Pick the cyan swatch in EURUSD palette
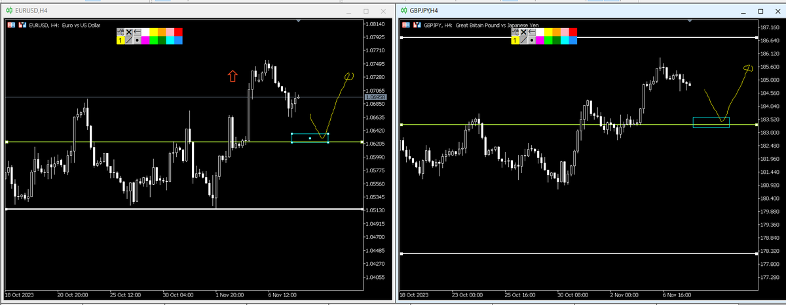This screenshot has height=305, width=786. click(x=170, y=40)
